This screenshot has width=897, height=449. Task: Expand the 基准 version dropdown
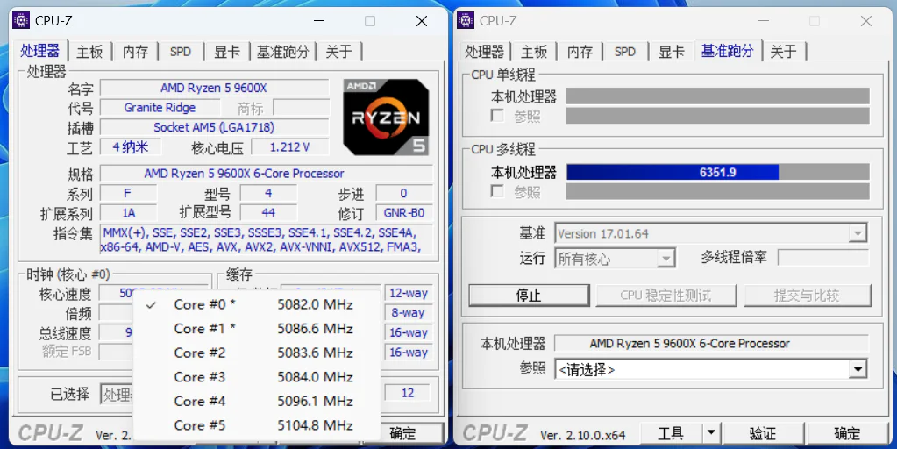[858, 234]
